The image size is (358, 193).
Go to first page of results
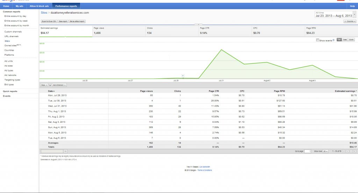point(344,151)
